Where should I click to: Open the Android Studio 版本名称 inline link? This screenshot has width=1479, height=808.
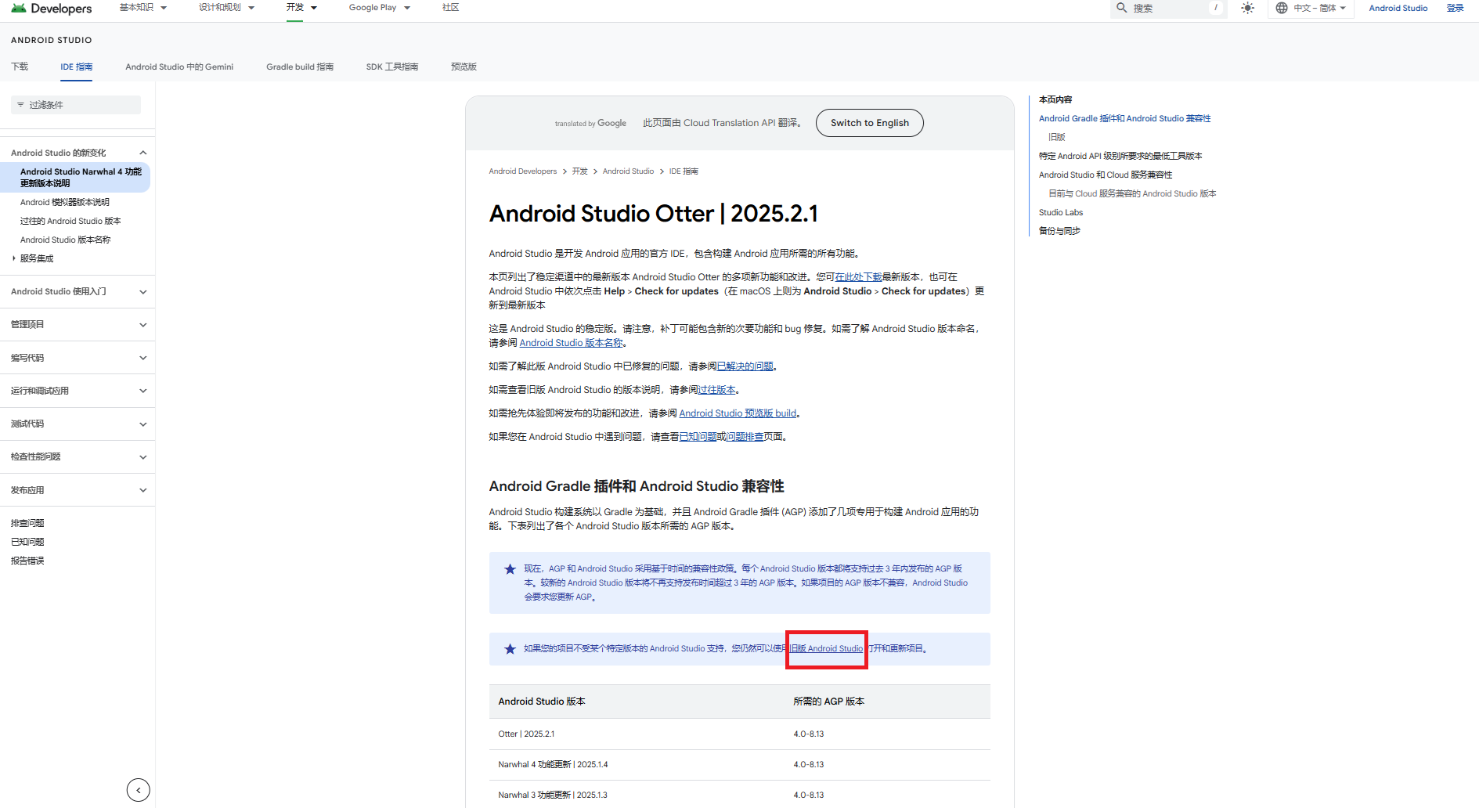(572, 343)
